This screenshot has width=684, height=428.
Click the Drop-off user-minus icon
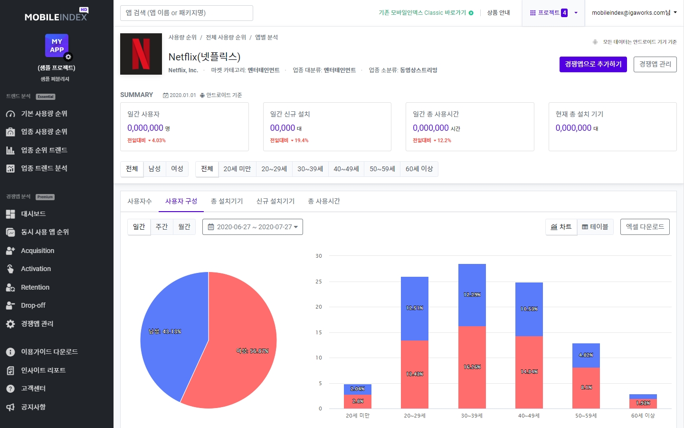tap(10, 305)
